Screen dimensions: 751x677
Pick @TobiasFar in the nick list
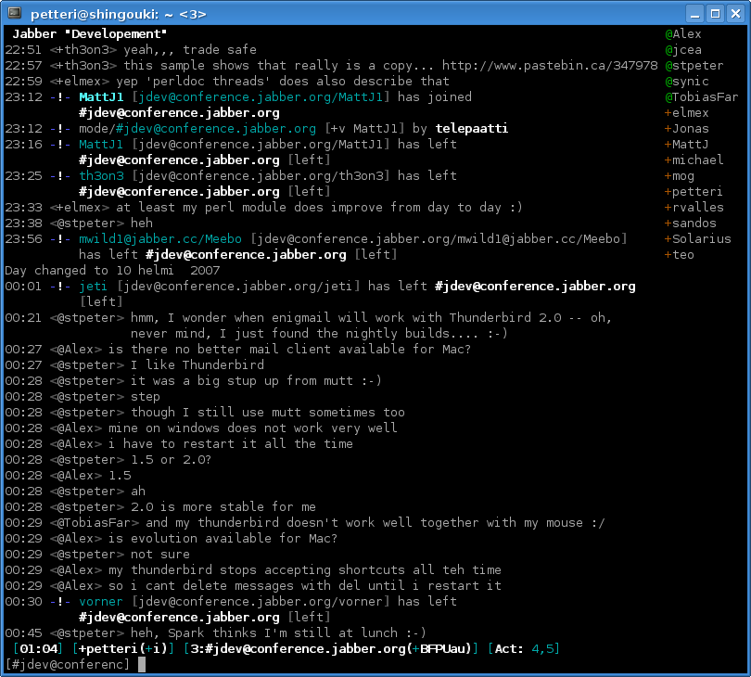click(x=702, y=97)
